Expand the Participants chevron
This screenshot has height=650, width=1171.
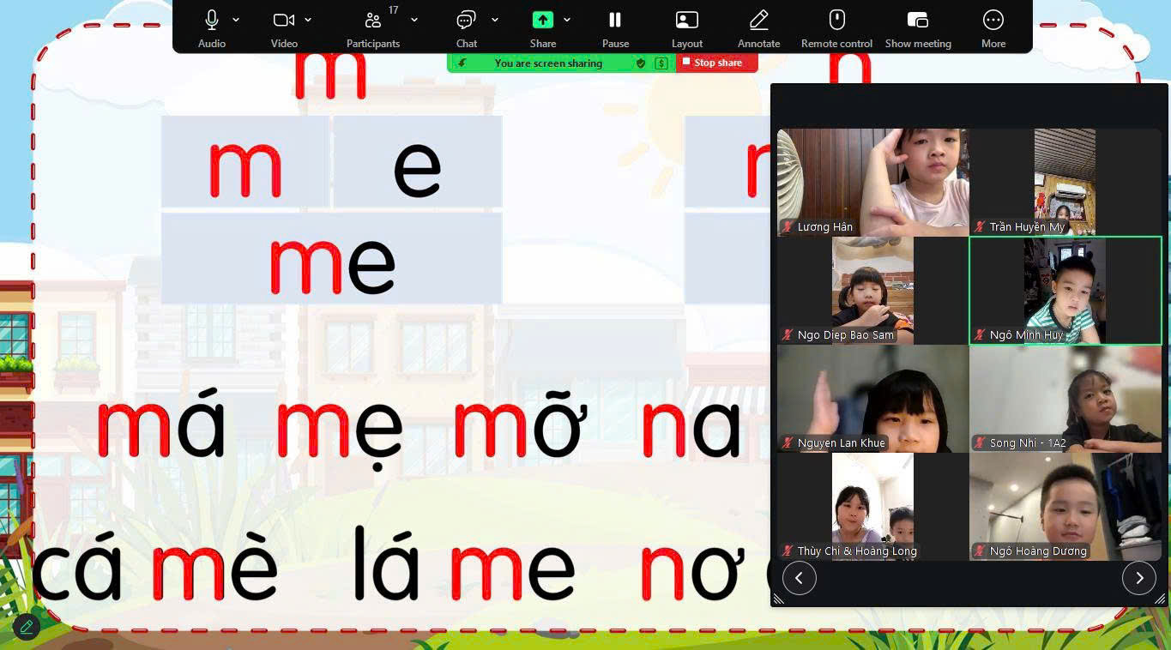[413, 19]
